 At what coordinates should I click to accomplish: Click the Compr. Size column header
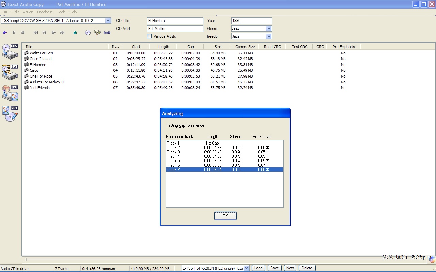coord(245,47)
